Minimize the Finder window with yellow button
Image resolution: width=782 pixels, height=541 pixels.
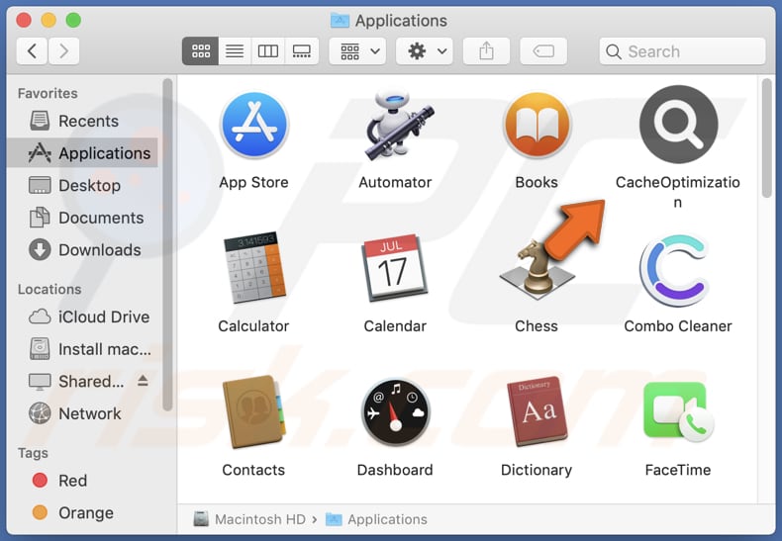(49, 21)
